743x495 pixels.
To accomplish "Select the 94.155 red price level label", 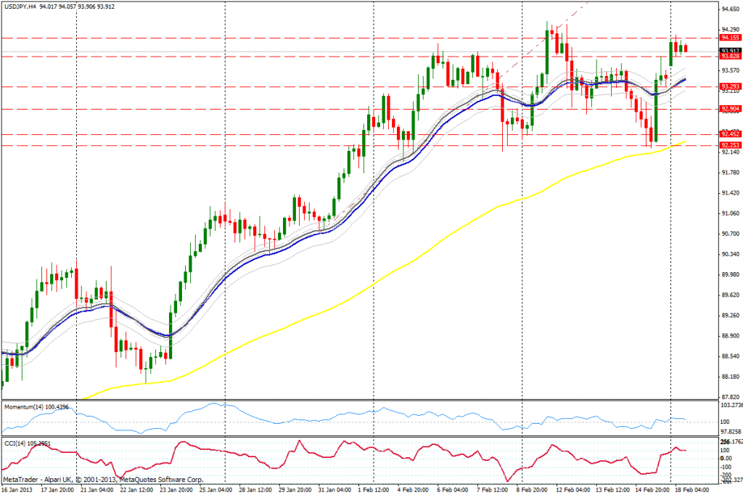I will click(729, 37).
